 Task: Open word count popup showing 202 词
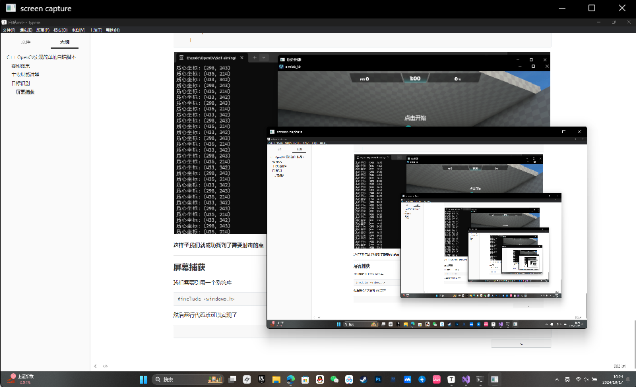coord(618,366)
